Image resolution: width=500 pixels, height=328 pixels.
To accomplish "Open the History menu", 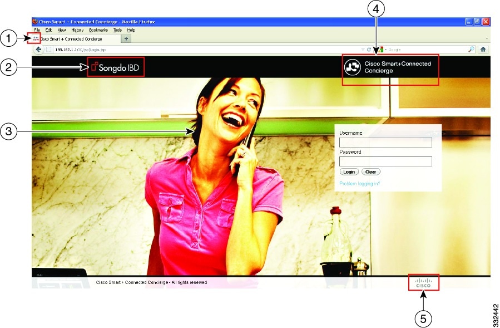I will point(77,30).
